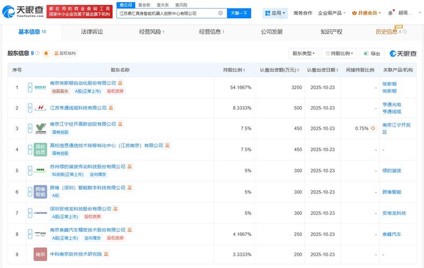Screen dimensions: 424x268
Task: Expand row 6 跨维智能 shareholder details
Action: (30, 192)
